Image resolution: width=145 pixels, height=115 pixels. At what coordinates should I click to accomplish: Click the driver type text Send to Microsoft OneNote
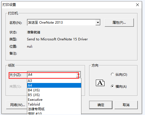click(x=57, y=39)
